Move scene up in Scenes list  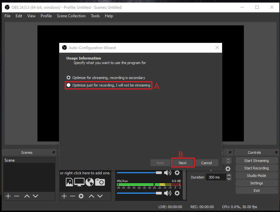27,196
